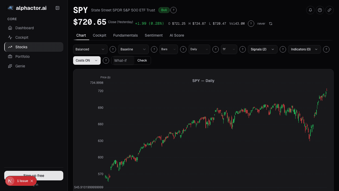Click the Cockpit pulse icon
Viewport: 339px width, 191px height.
[10, 37]
